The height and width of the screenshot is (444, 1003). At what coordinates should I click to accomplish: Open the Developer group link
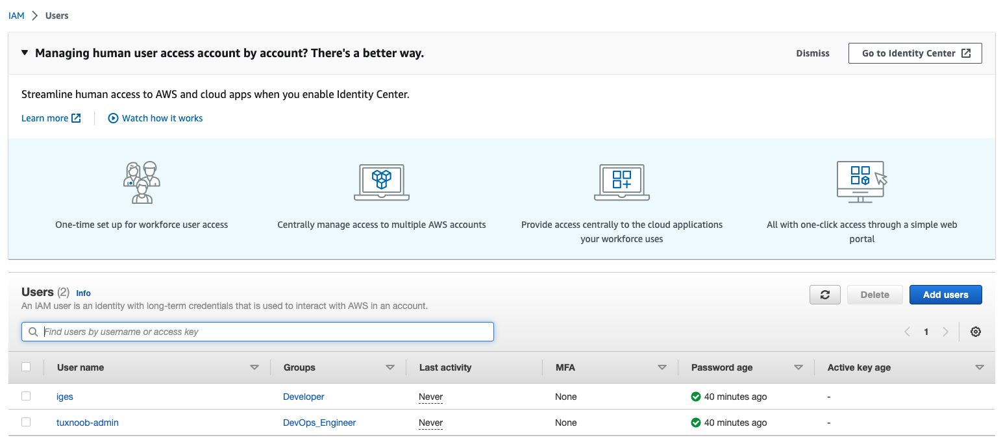(x=303, y=397)
